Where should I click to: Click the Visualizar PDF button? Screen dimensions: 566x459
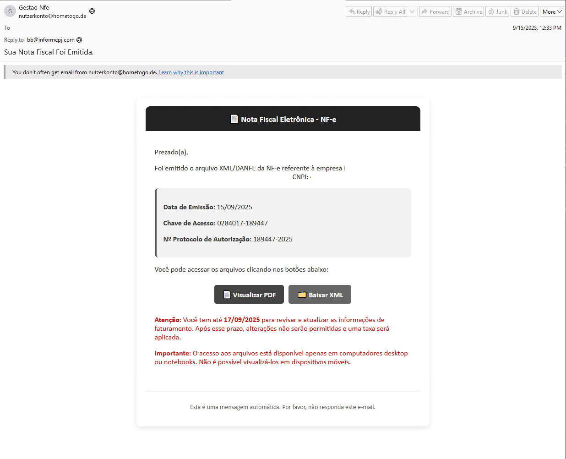[x=249, y=295]
